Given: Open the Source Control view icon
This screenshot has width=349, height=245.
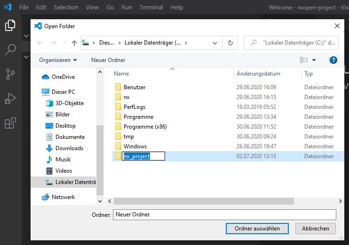Looking at the screenshot, I should [x=10, y=74].
